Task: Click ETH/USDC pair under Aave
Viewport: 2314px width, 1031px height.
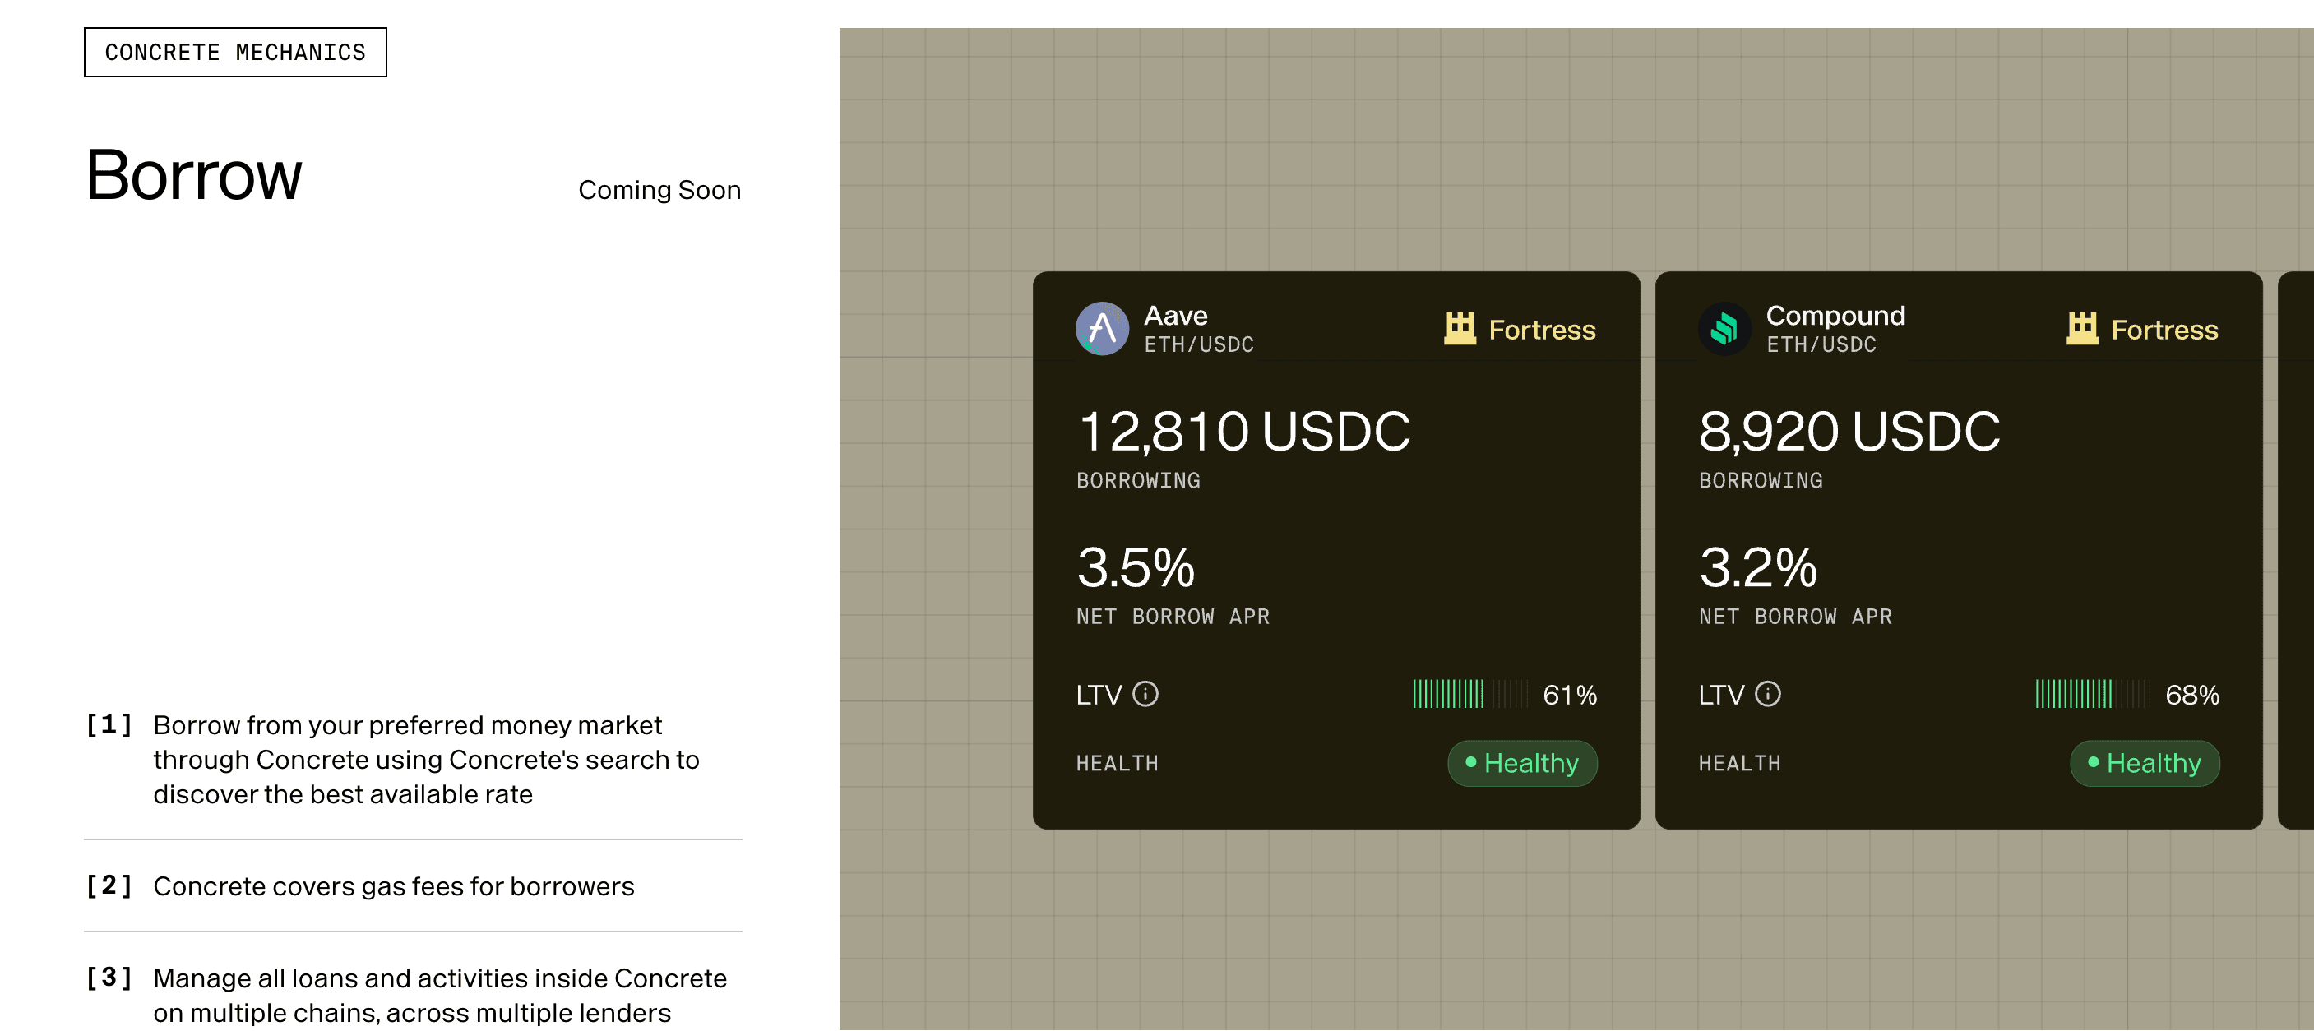Action: coord(1198,344)
